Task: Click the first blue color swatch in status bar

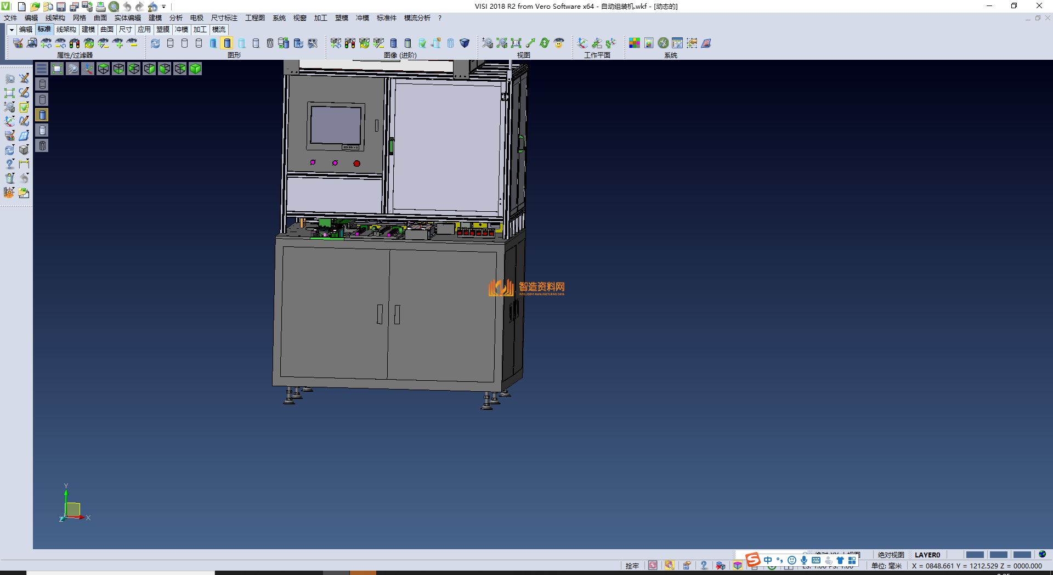Action: tap(975, 555)
